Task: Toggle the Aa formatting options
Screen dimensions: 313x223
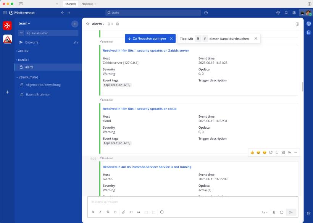Action: (x=264, y=212)
